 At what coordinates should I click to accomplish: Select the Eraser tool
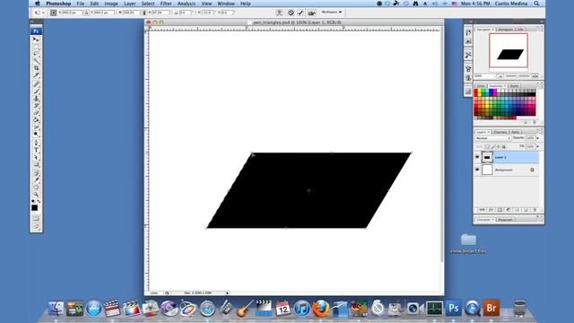pyautogui.click(x=36, y=113)
